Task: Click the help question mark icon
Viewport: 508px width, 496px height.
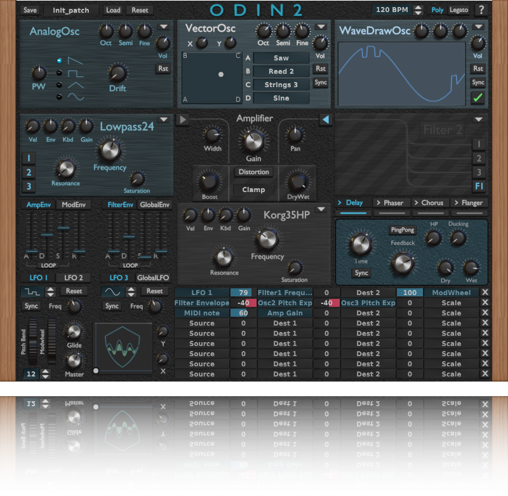Action: point(481,10)
